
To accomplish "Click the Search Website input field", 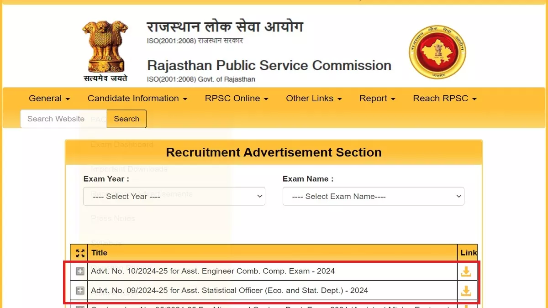I will tap(63, 119).
